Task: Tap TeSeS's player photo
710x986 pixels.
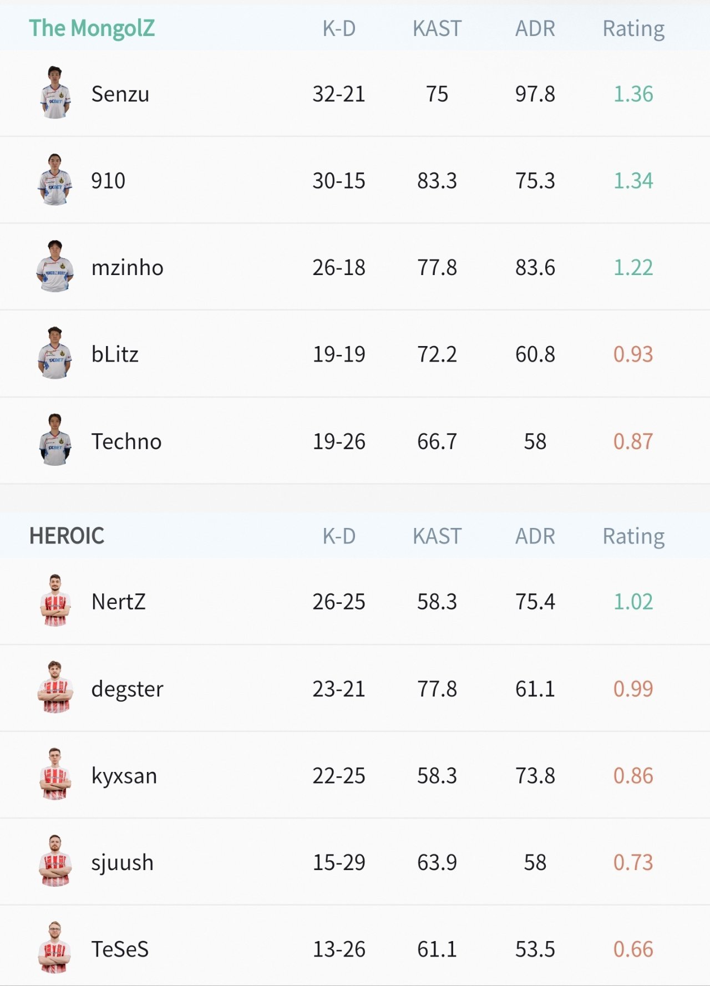Action: tap(55, 948)
